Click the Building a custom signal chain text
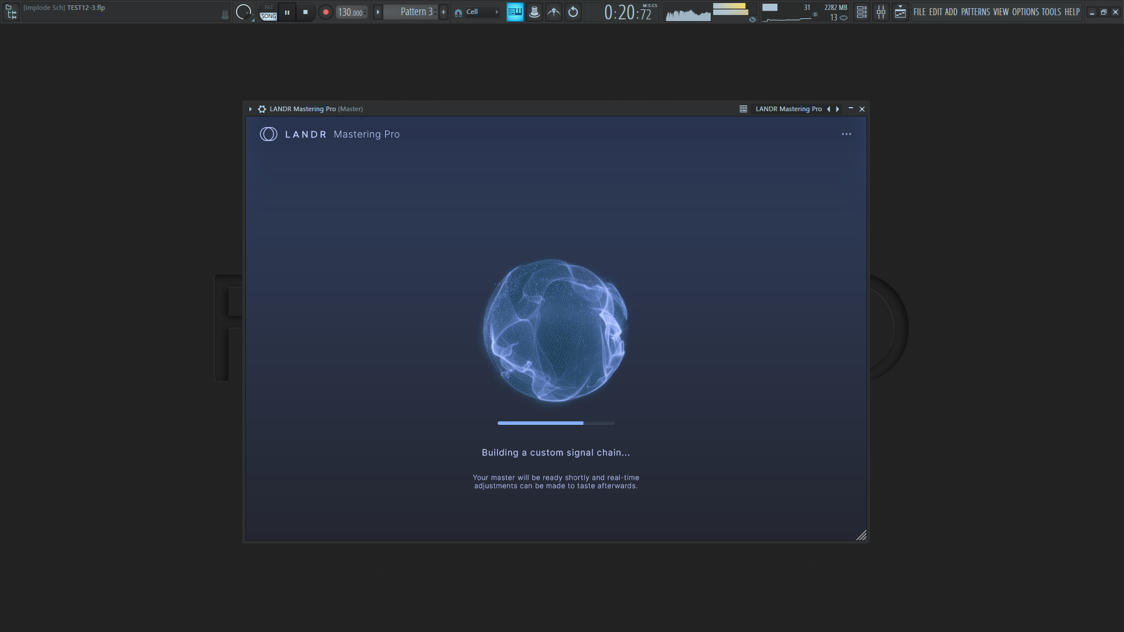Image resolution: width=1124 pixels, height=632 pixels. tap(556, 452)
